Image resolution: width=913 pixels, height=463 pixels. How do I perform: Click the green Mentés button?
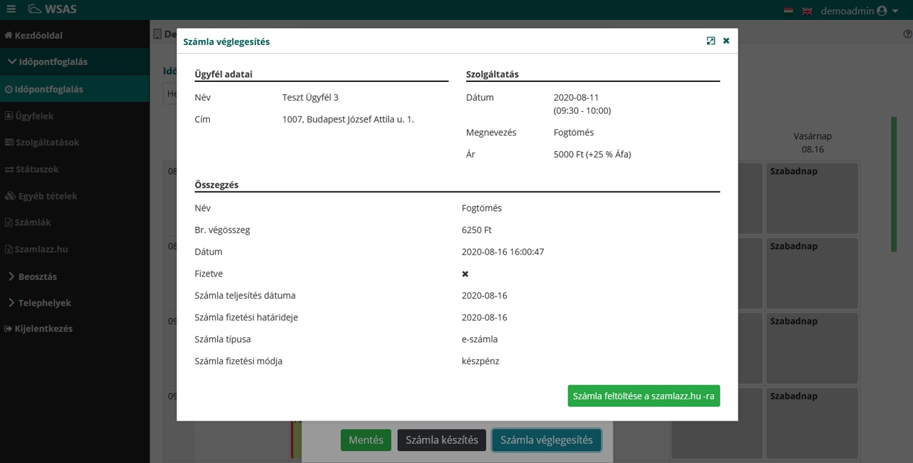tap(365, 440)
